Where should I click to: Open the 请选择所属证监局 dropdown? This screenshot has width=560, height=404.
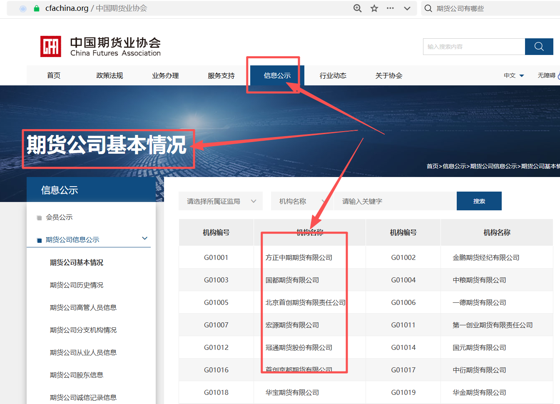pyautogui.click(x=221, y=201)
